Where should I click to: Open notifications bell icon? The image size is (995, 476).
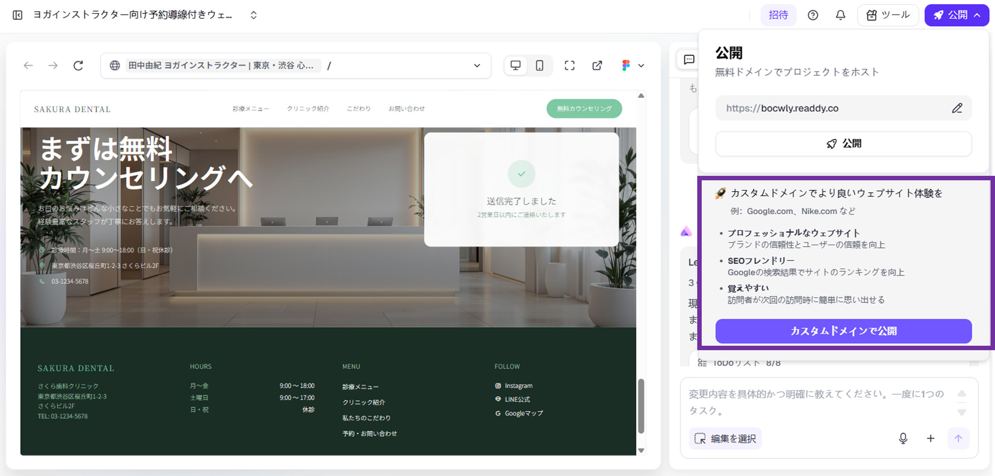click(840, 15)
